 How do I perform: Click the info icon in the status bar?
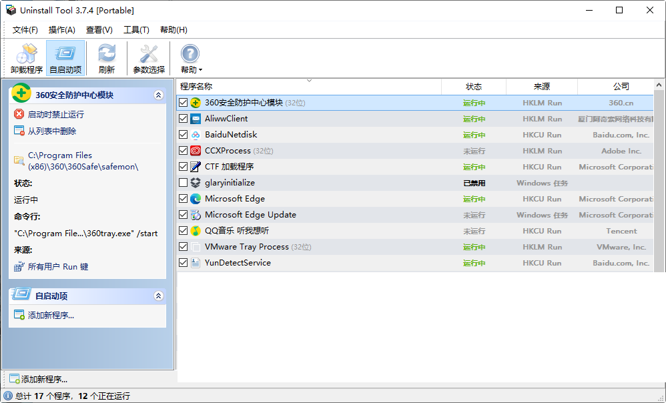[7, 396]
